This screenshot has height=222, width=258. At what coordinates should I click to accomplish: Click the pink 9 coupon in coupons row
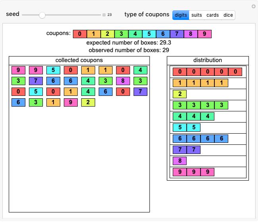[x=204, y=34]
